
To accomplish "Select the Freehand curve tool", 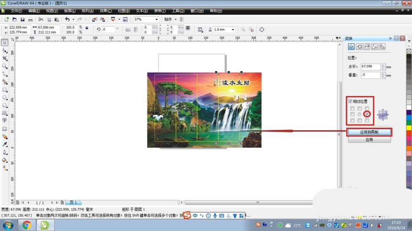I will pos(5,74).
